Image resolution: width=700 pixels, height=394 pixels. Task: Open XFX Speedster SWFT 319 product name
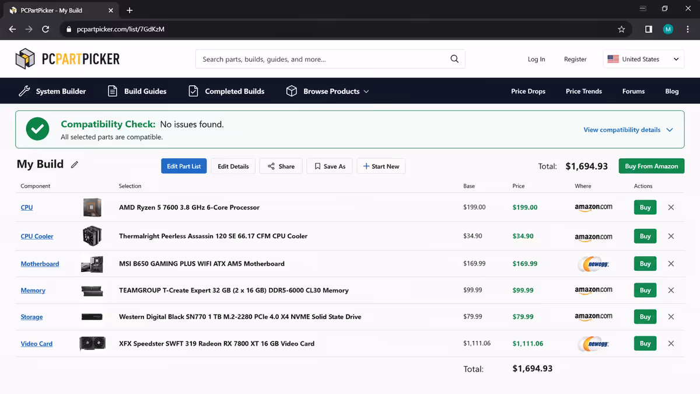[x=216, y=344]
